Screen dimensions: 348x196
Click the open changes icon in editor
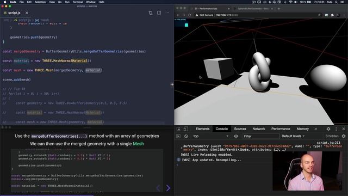[x=151, y=13]
